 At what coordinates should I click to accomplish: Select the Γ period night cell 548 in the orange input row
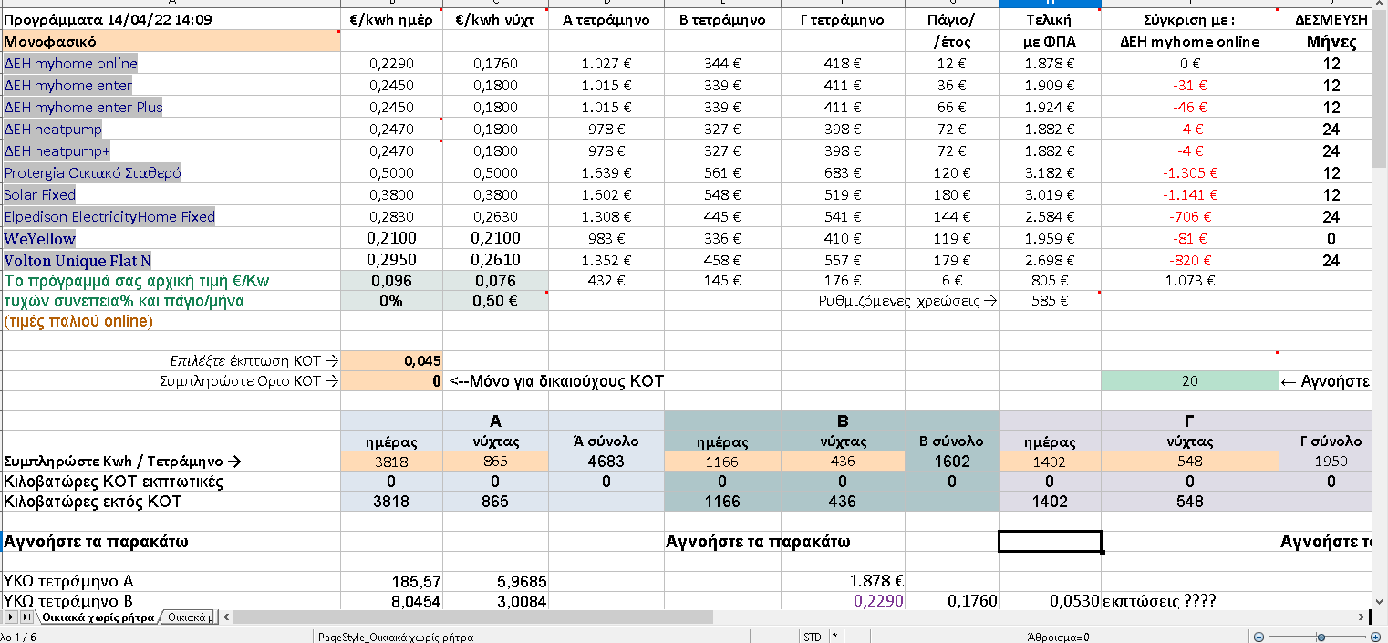coord(1190,462)
